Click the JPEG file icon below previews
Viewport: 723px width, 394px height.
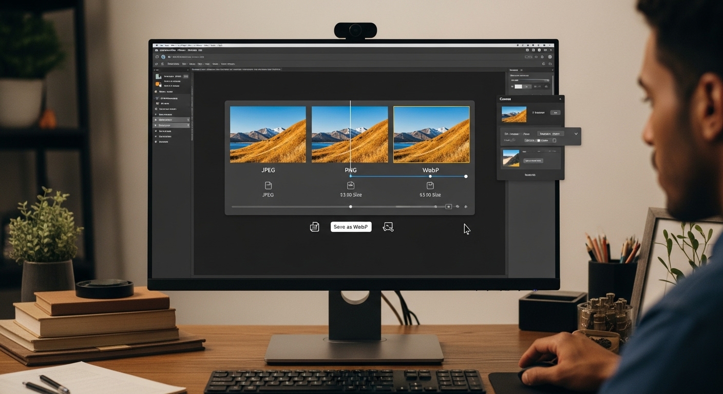click(268, 185)
